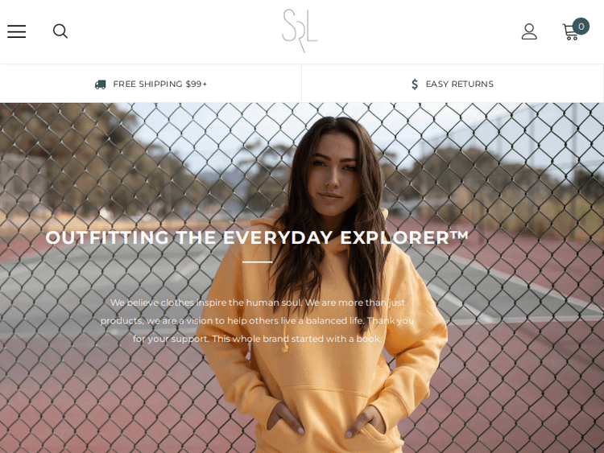This screenshot has height=453, width=604.
Task: Click the hero banner image of the model
Action: pyautogui.click(x=302, y=278)
